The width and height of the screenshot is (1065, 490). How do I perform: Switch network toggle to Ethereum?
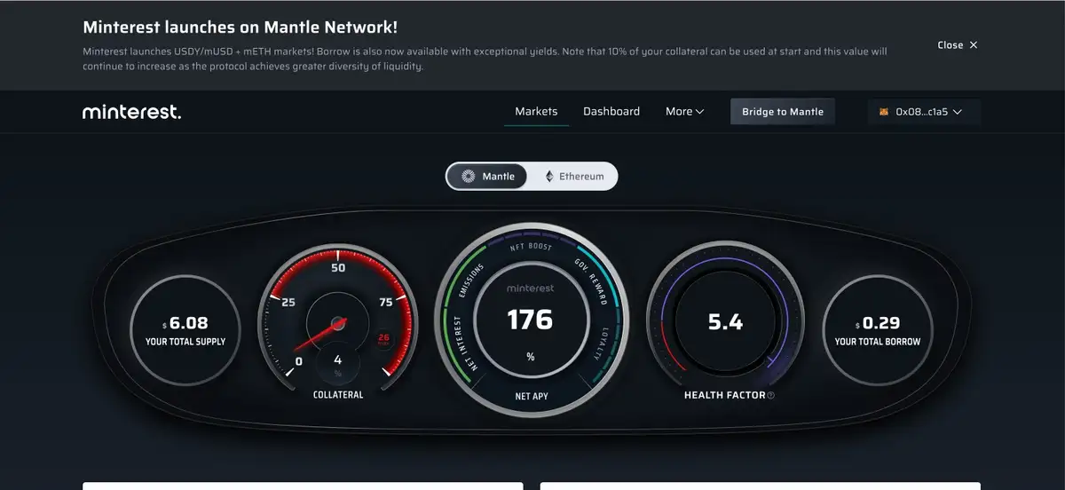(x=573, y=176)
